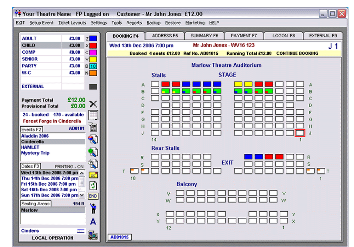Open the computer network icon at bottom
The height and width of the screenshot is (247, 354).
93,234
